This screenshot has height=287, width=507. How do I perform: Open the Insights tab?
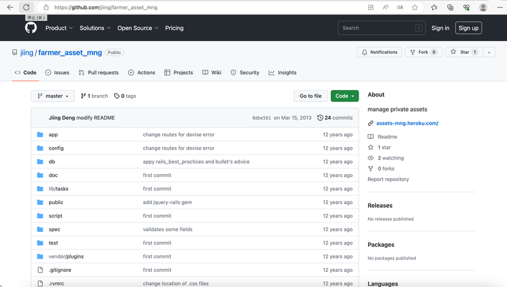coord(283,73)
